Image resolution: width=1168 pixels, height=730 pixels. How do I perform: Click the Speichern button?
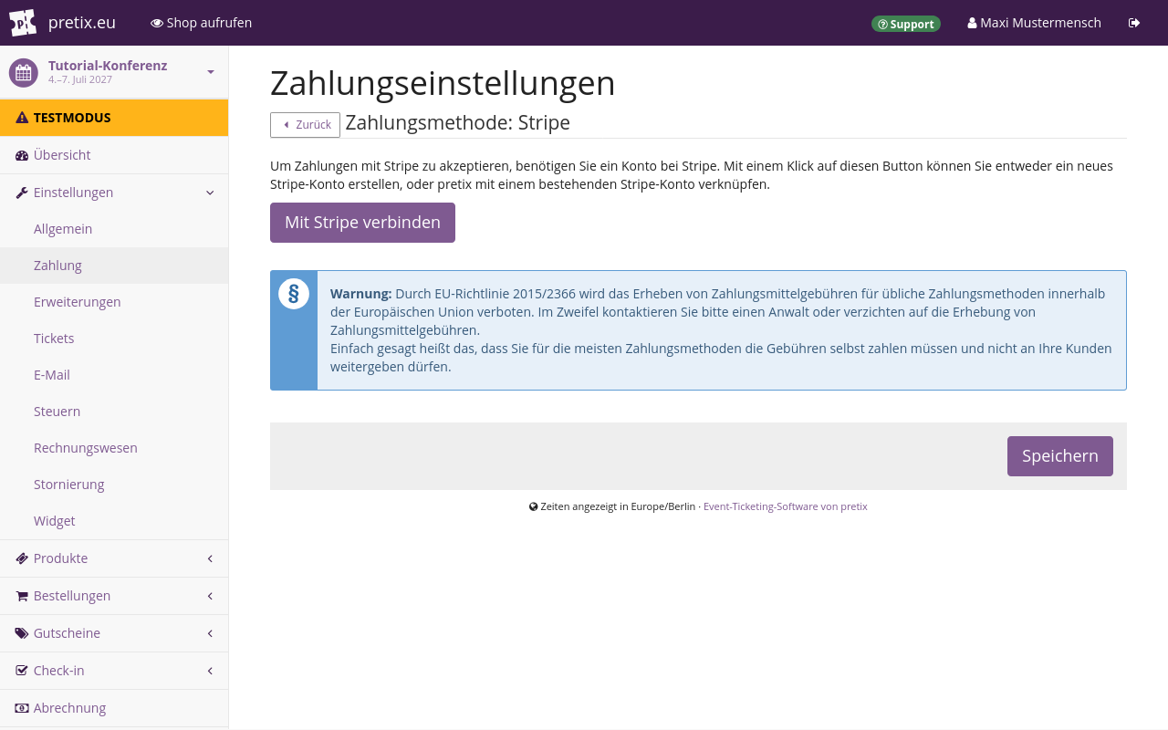(1060, 456)
